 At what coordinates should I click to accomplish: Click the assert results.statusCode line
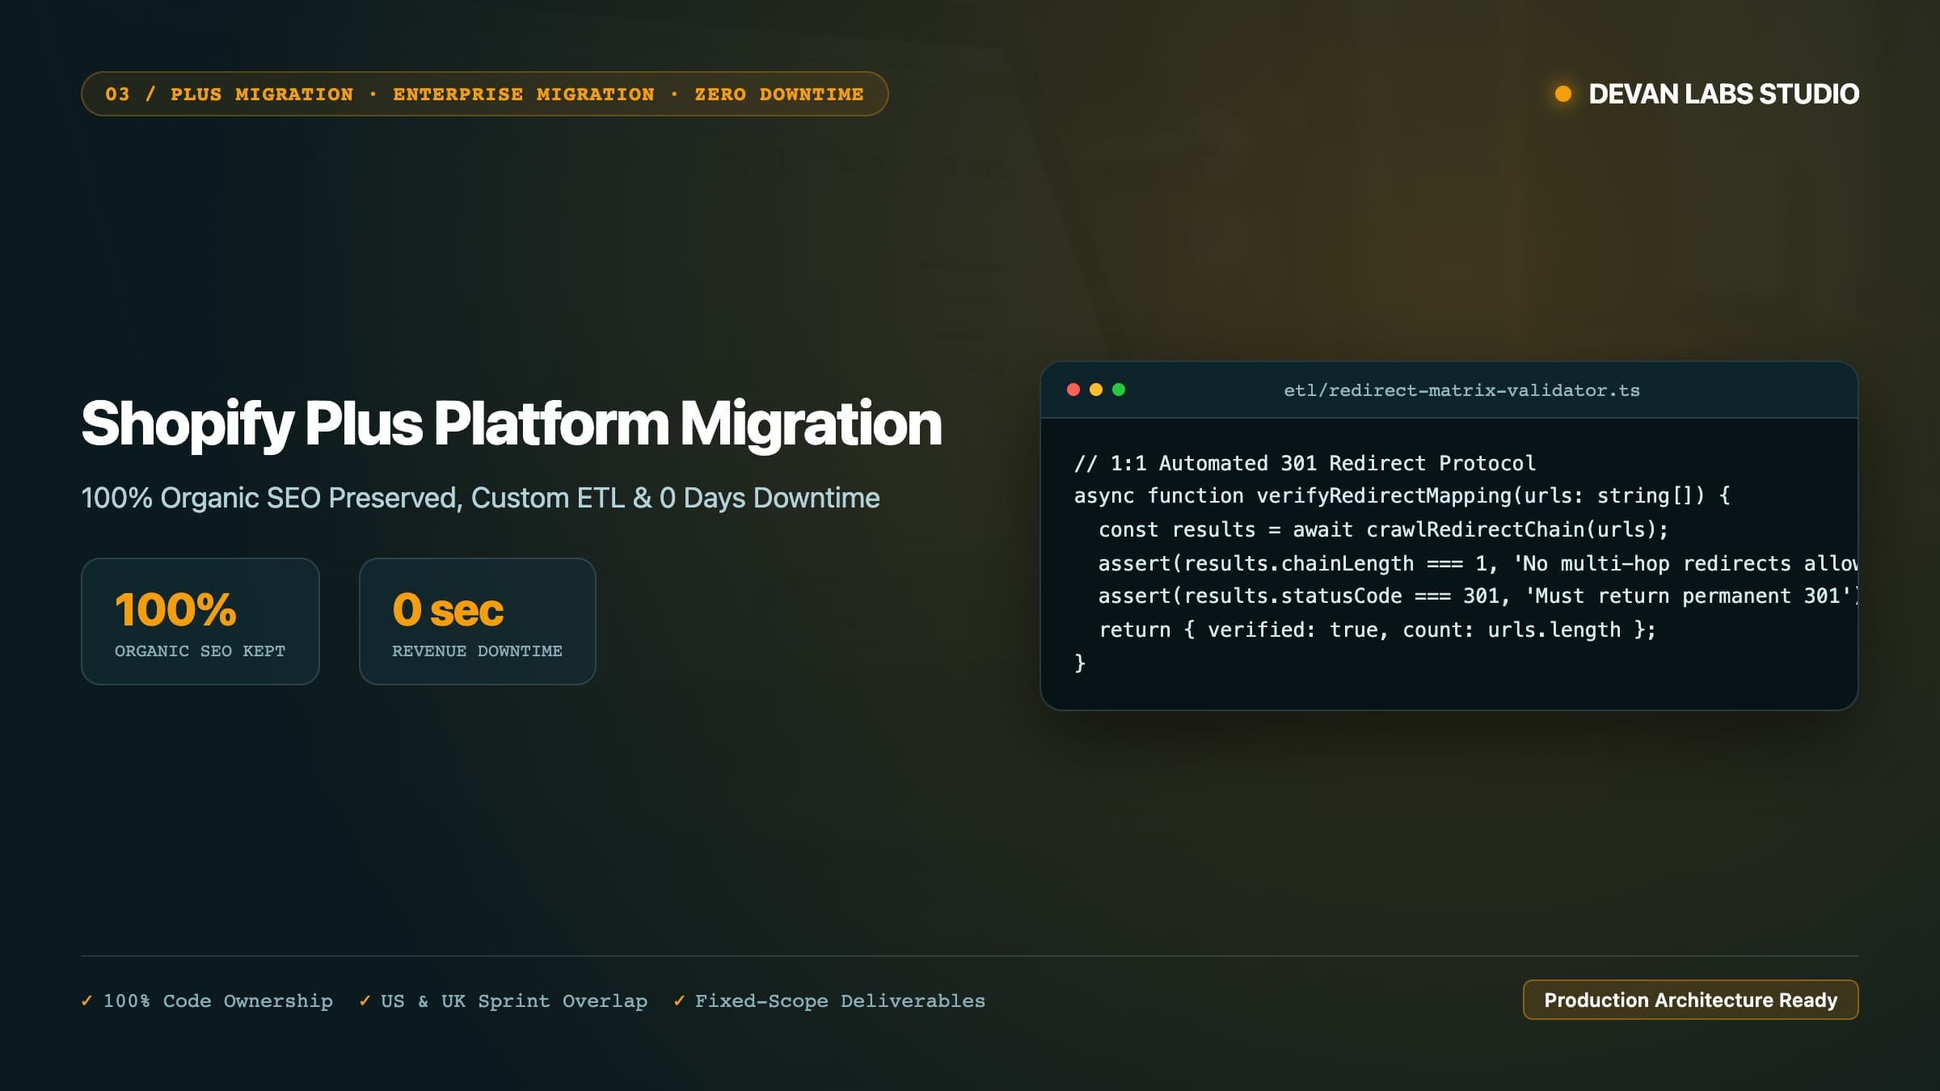click(1478, 596)
